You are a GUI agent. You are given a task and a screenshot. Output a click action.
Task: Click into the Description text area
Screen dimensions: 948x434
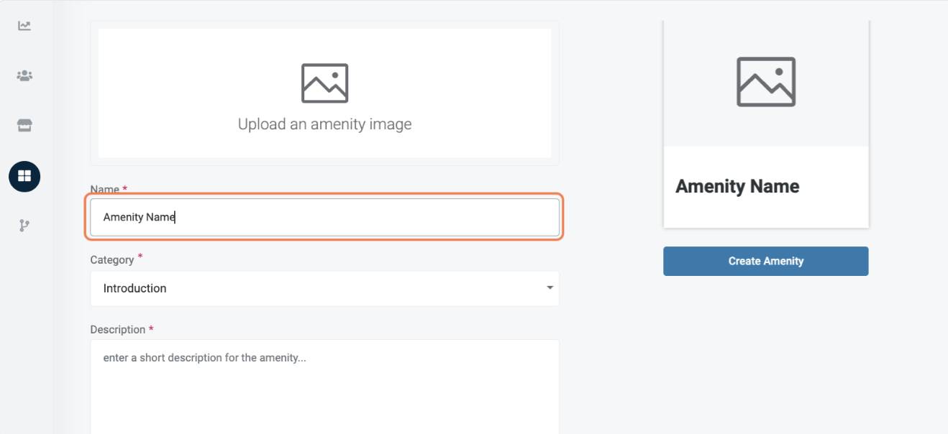[324, 388]
